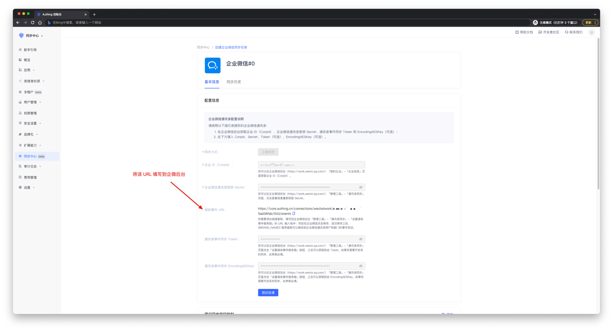Click the browser home icon
This screenshot has width=613, height=331.
point(40,23)
